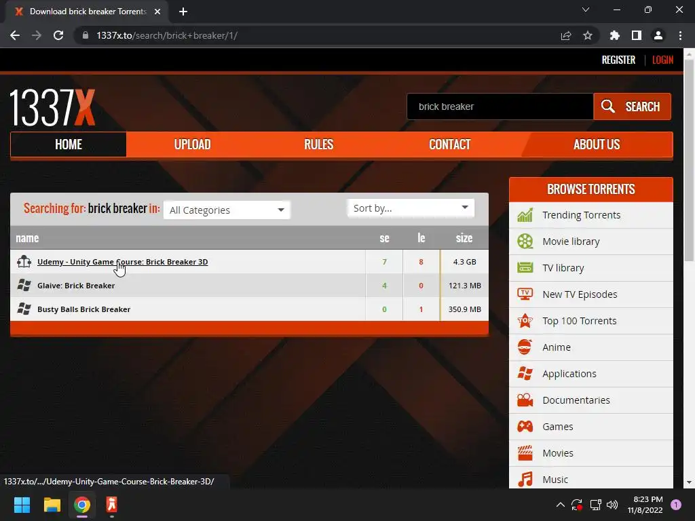
Task: Click the app icon beside Glaive: Brick Breaker
Action: coord(24,286)
